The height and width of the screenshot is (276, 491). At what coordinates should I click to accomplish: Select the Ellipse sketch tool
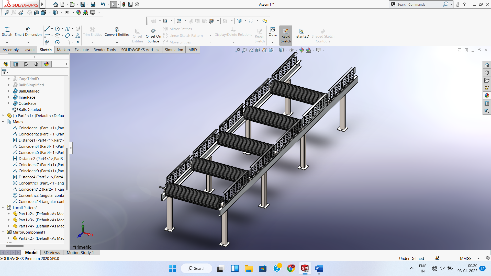pyautogui.click(x=68, y=36)
